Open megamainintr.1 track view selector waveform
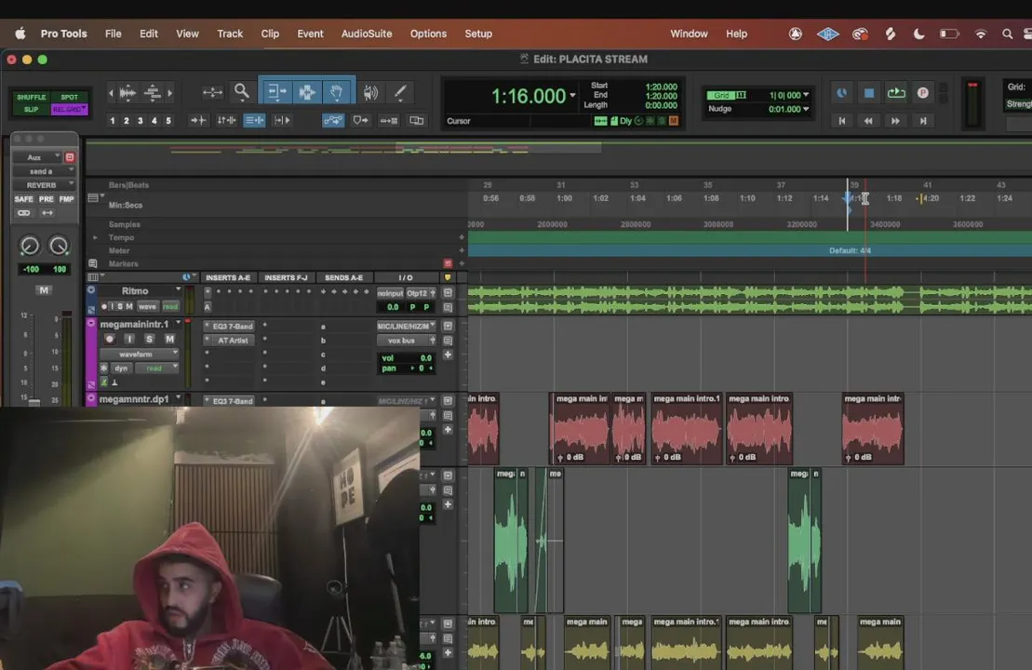 pyautogui.click(x=139, y=355)
